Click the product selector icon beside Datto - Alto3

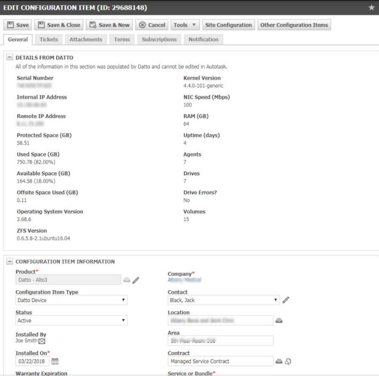[127, 280]
